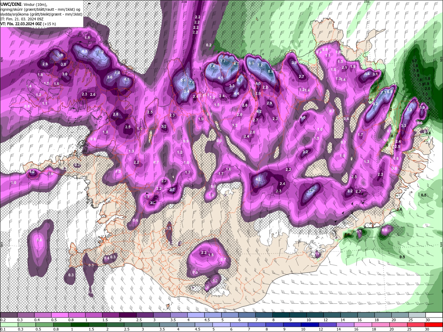
Task: Click the 'UWC/DINI' title text
Action: tap(11, 4)
